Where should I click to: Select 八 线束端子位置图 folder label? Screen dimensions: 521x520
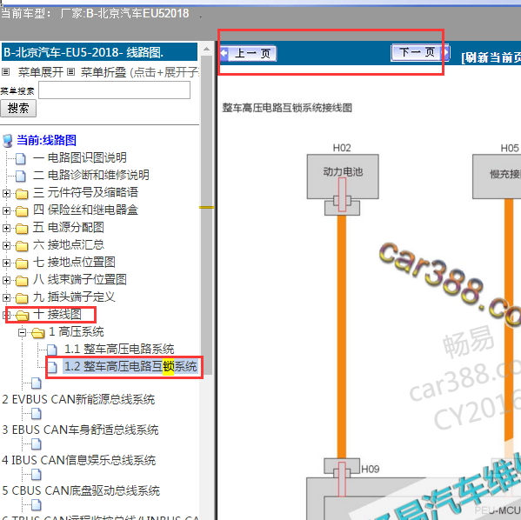click(80, 279)
